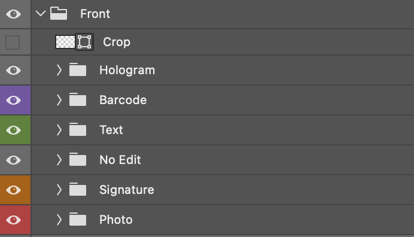Expand the Hologram group
This screenshot has width=414, height=237.
[x=59, y=70]
